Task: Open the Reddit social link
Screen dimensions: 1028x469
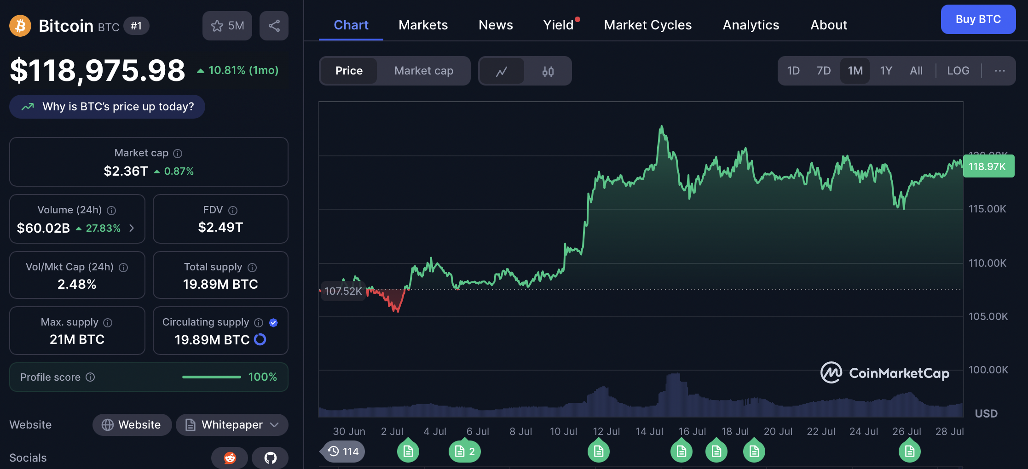Action: click(230, 458)
